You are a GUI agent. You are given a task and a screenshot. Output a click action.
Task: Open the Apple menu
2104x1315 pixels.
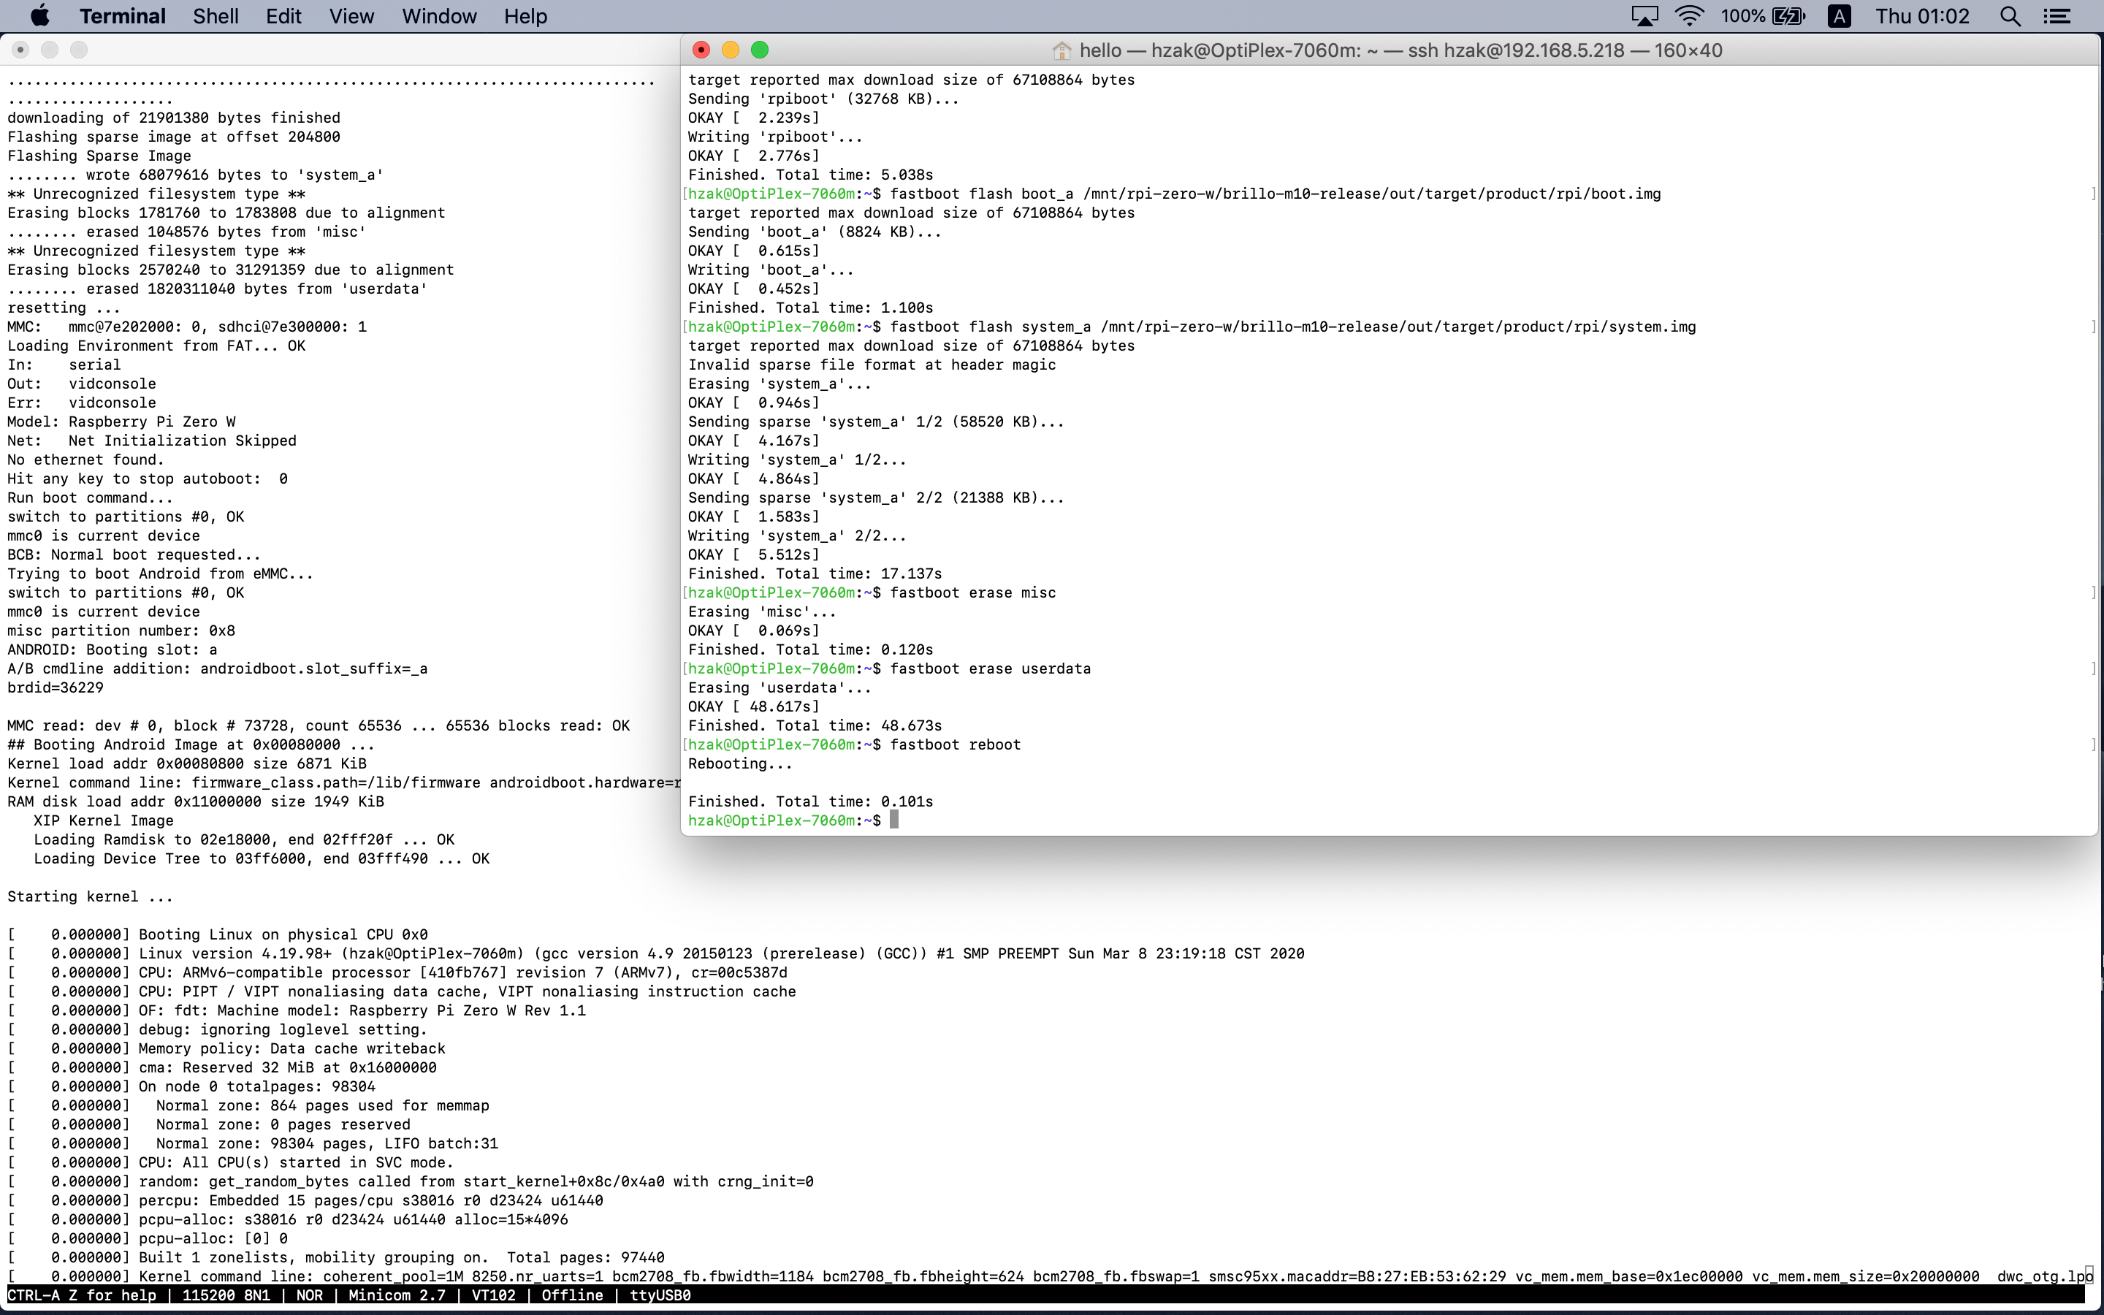point(40,15)
